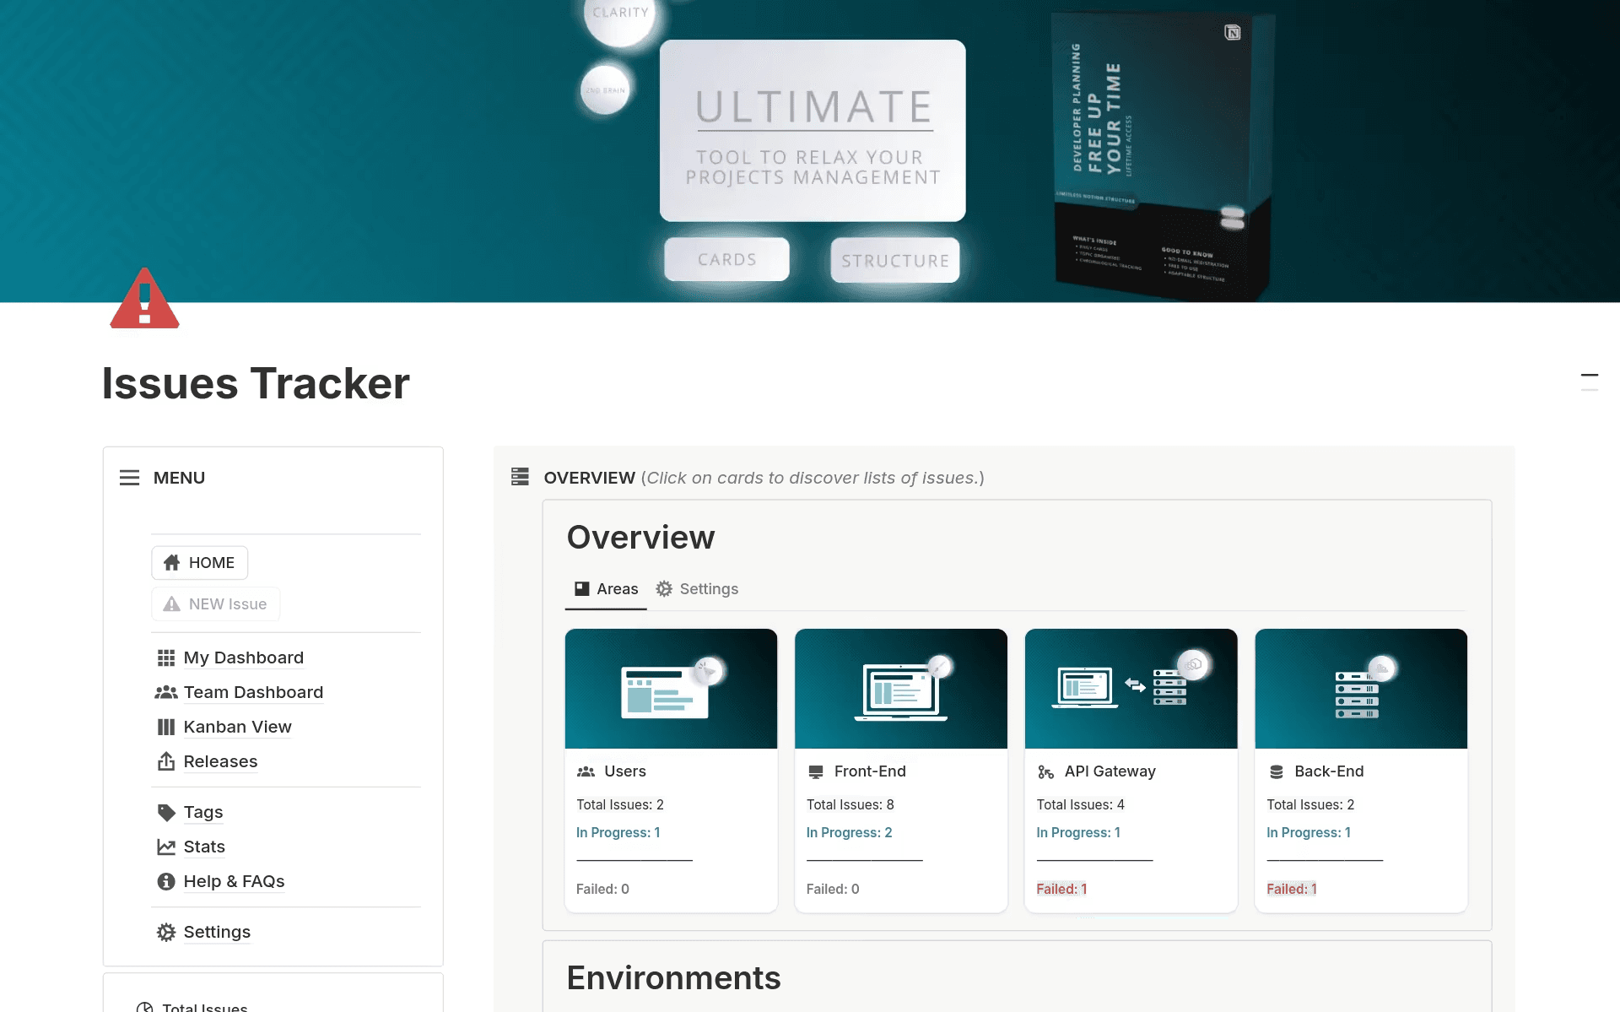Click the grid icon next to My Dashboard
Image resolution: width=1620 pixels, height=1012 pixels.
tap(166, 658)
